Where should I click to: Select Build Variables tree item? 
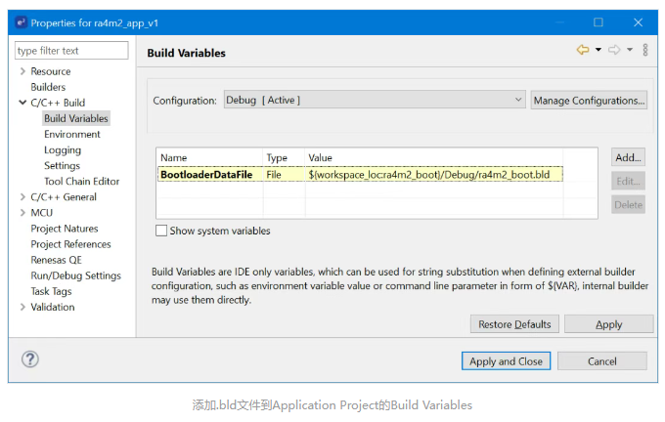pos(76,118)
